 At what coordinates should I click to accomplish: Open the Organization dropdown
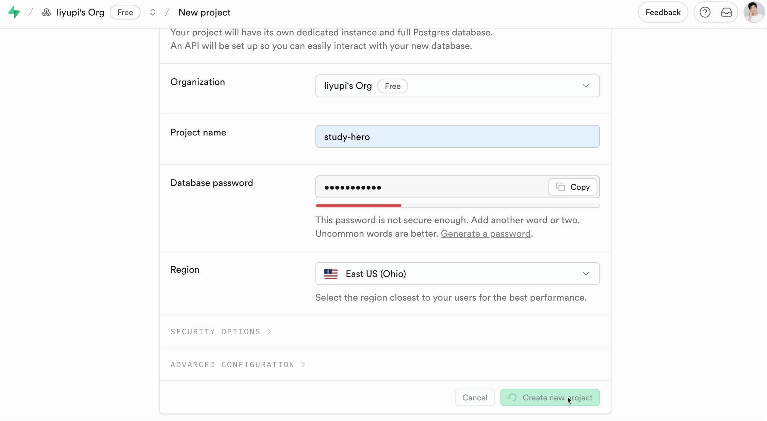click(x=457, y=86)
